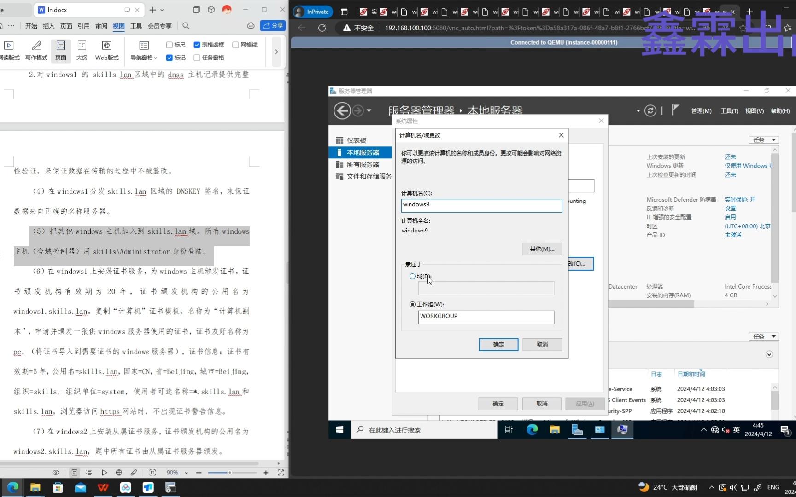Click Server Manager refresh icon
Viewport: 796px width, 497px height.
pyautogui.click(x=650, y=110)
